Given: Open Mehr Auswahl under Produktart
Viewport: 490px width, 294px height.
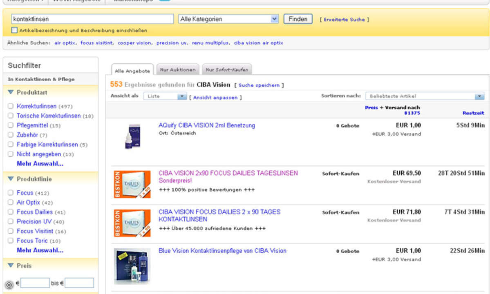Looking at the screenshot, I should click(x=40, y=164).
